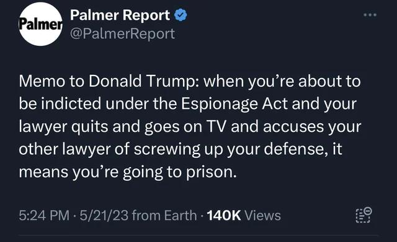Click the word 'indicted' in the tweet
Image resolution: width=397 pixels, height=242 pixels.
71,103
